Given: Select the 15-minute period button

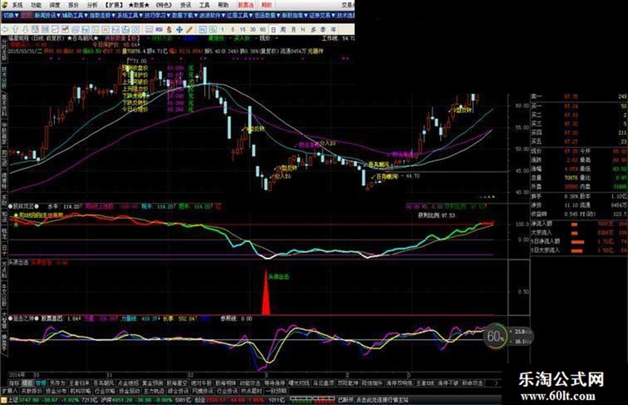Looking at the screenshot, I should (x=243, y=29).
